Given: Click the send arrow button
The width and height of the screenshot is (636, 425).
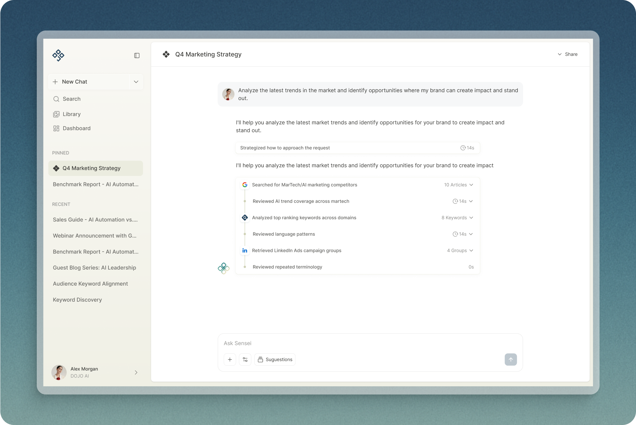Looking at the screenshot, I should pyautogui.click(x=511, y=359).
